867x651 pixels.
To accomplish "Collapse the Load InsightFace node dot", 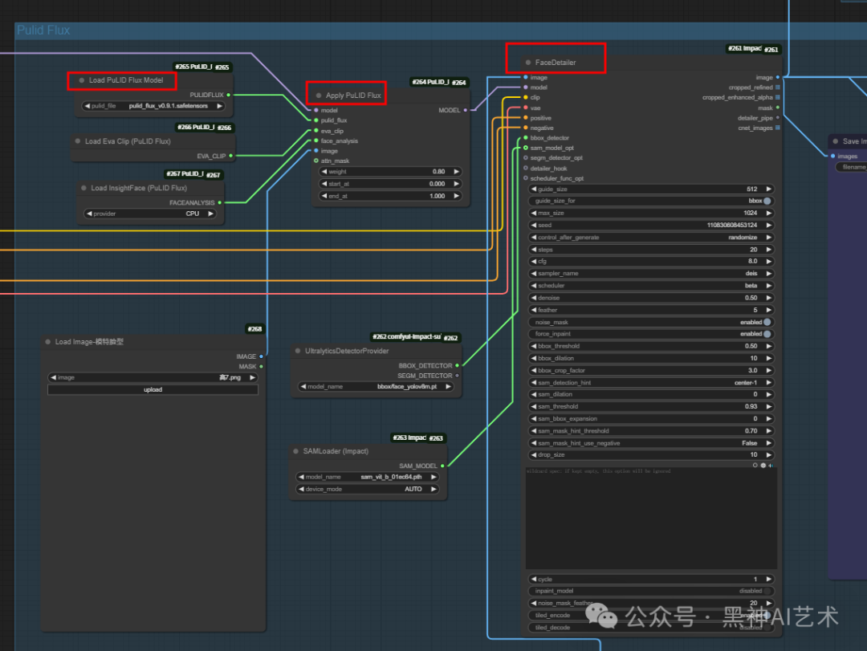I will (84, 188).
